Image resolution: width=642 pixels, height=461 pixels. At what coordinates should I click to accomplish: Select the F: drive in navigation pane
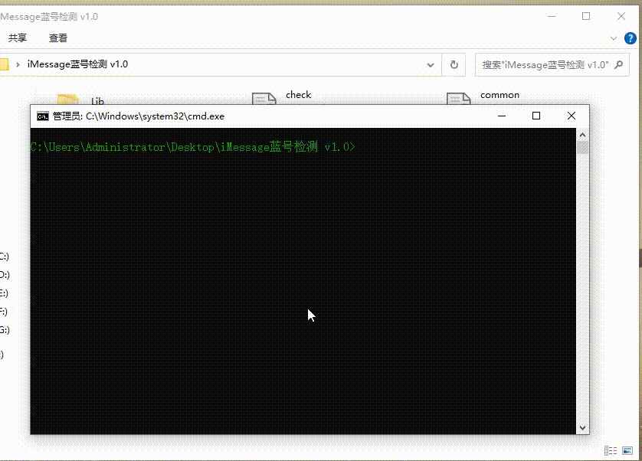point(4,312)
